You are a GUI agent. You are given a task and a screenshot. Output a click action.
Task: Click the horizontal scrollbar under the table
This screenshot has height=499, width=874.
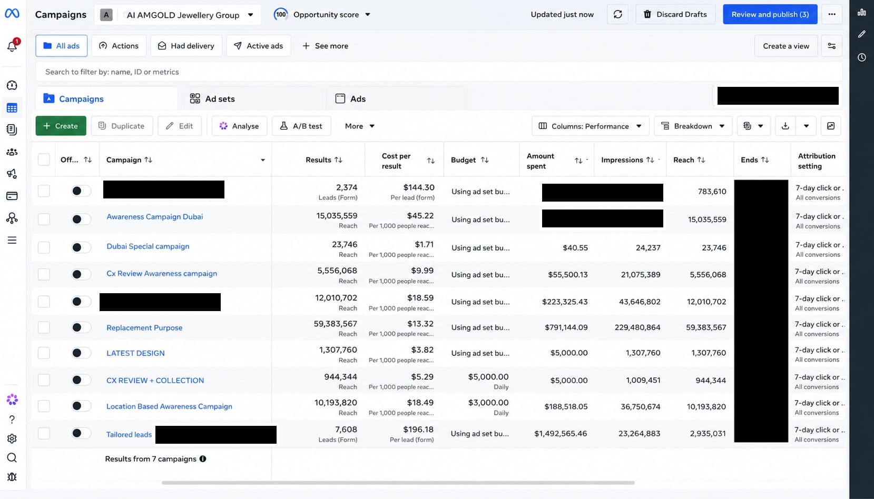[x=398, y=483]
